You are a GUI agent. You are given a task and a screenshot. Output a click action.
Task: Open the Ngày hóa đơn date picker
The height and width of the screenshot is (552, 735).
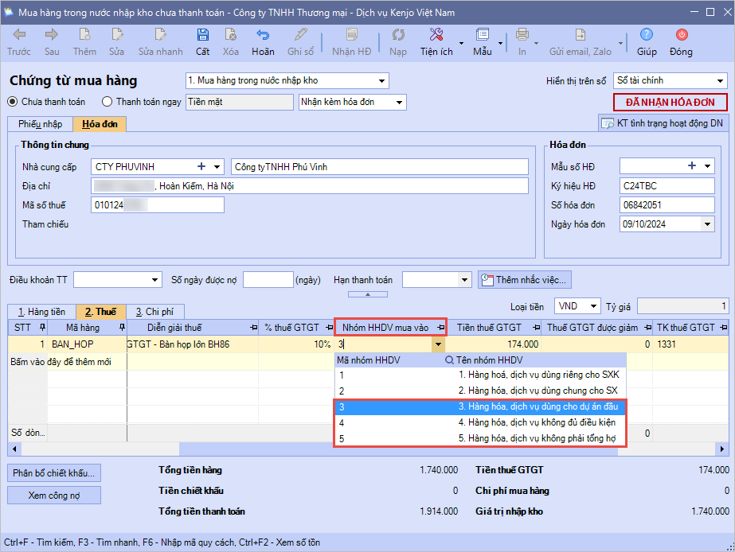click(x=707, y=224)
